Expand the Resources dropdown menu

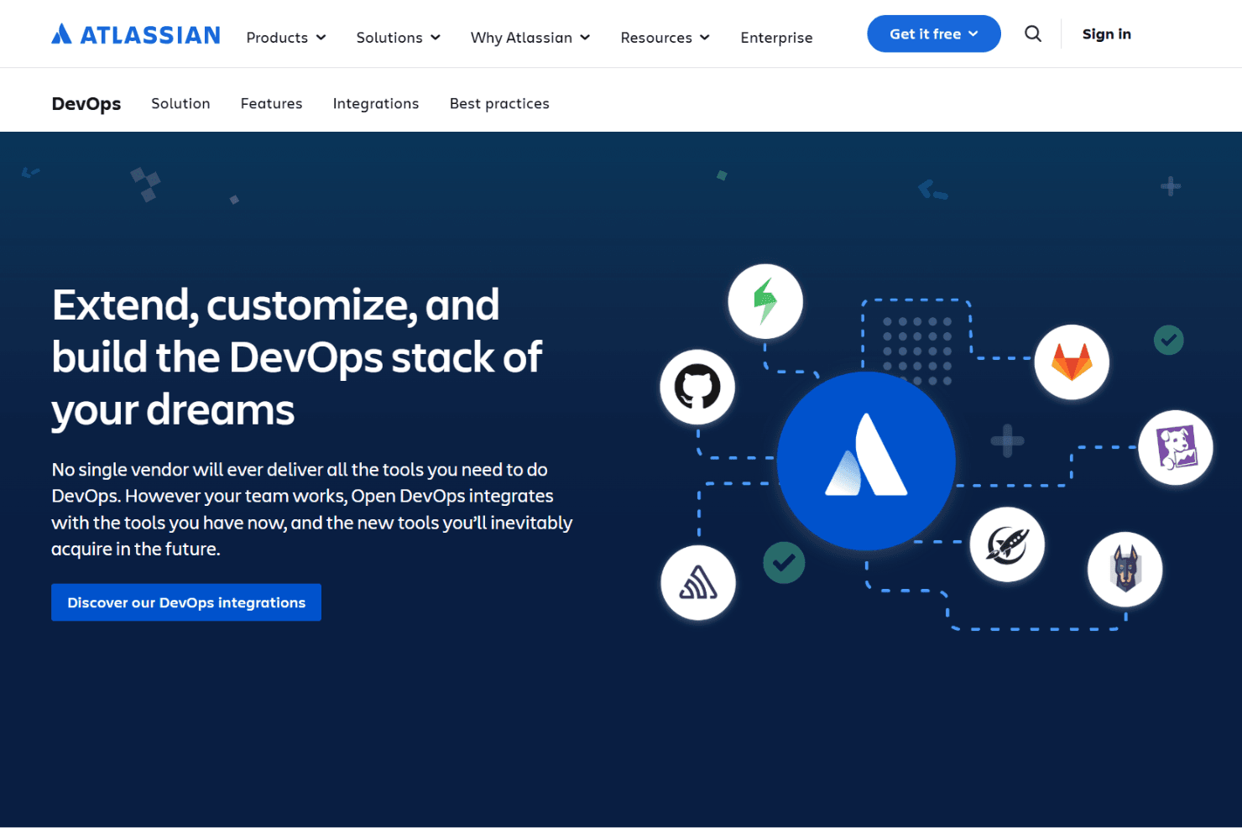tap(665, 38)
